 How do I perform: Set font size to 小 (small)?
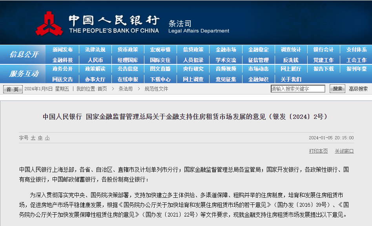47,138
